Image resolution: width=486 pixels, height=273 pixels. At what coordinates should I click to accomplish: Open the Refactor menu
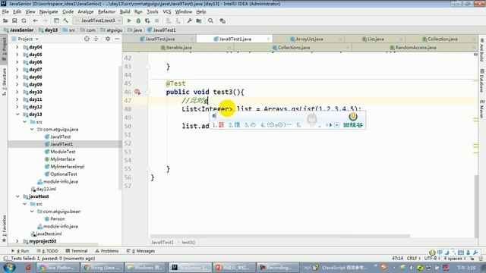pyautogui.click(x=106, y=12)
